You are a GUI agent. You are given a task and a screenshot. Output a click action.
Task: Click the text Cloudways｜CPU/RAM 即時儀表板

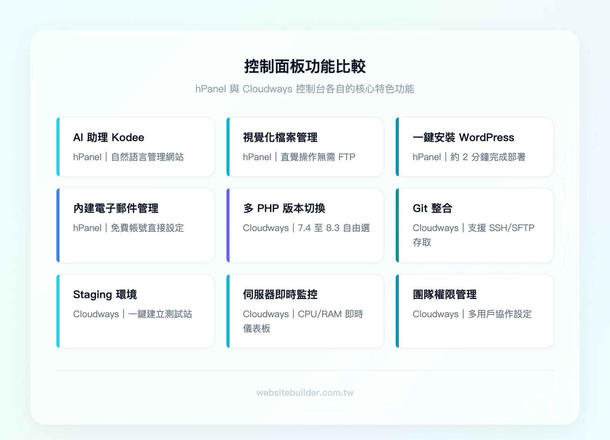pos(303,321)
